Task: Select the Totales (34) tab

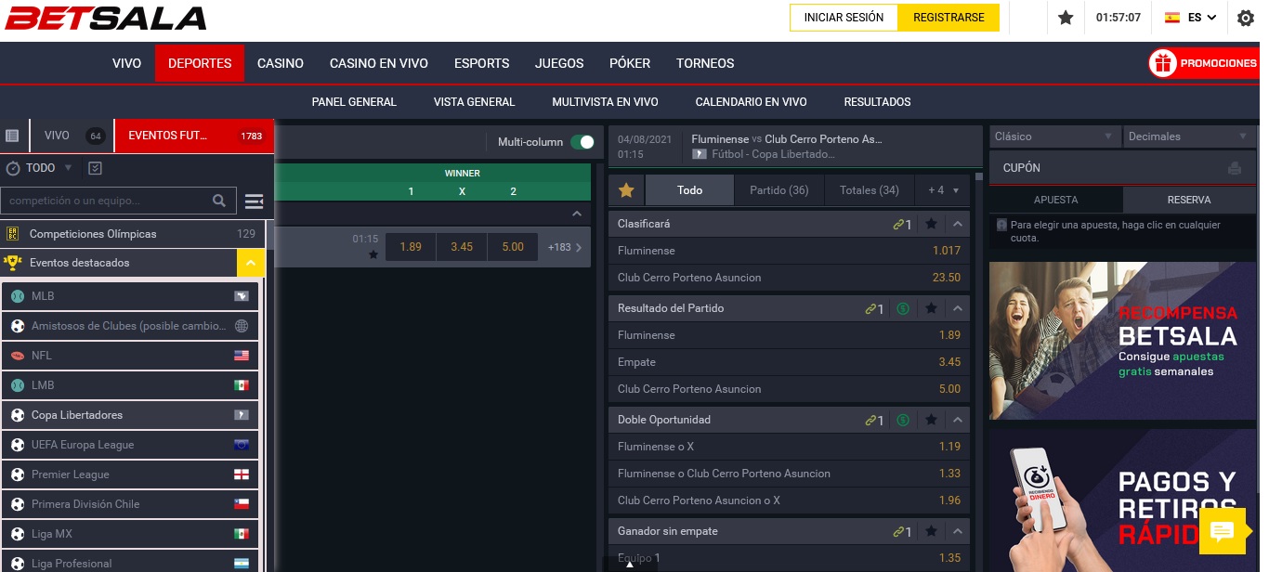Action: (x=870, y=190)
